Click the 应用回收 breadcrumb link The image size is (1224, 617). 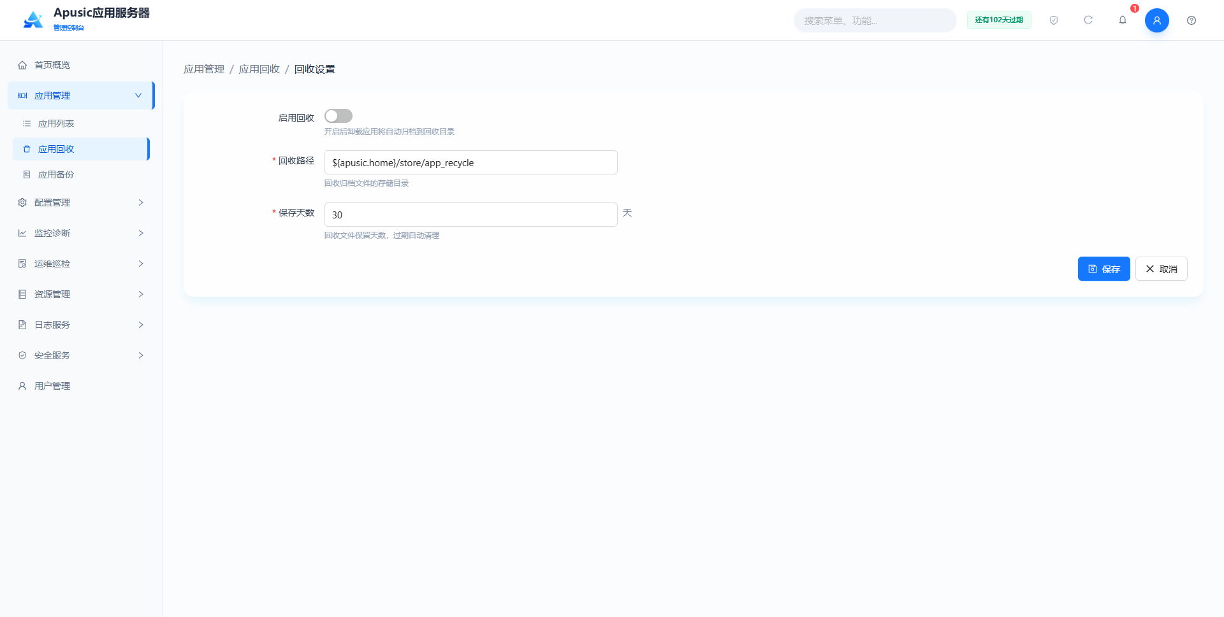point(259,69)
